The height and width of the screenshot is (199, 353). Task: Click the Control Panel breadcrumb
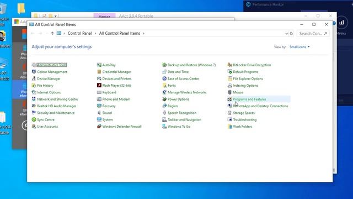click(x=79, y=33)
